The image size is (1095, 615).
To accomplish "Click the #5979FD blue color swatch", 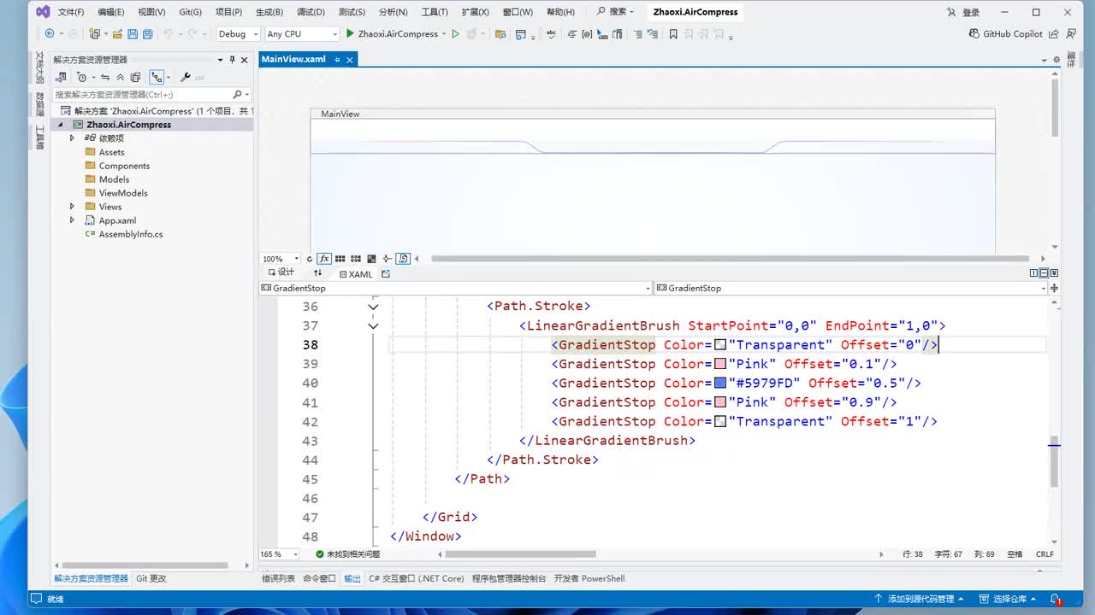I will [720, 384].
